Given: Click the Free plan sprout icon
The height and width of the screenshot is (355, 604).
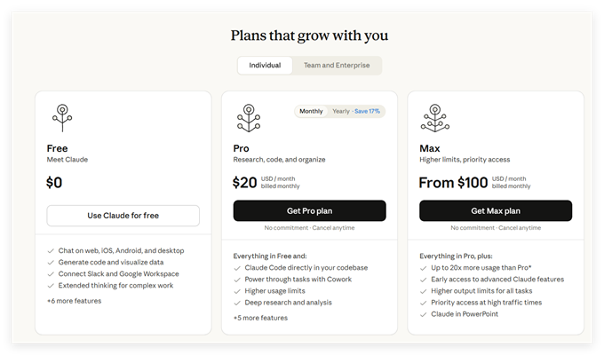Looking at the screenshot, I should [x=61, y=117].
